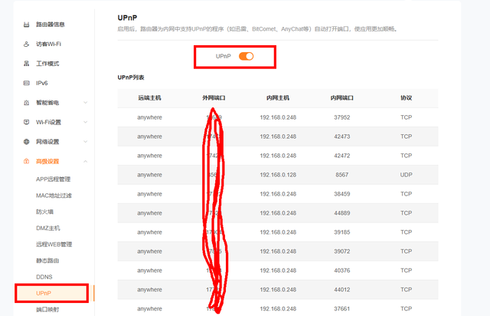Click the UDP protocol cell
The height and width of the screenshot is (316, 490).
pos(407,175)
